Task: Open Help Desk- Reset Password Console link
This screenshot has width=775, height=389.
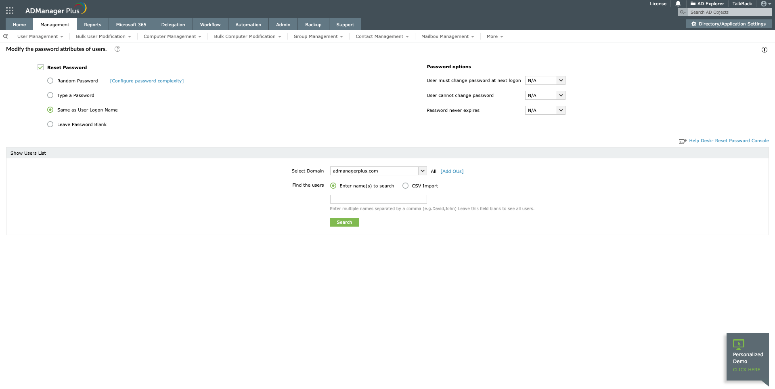Action: pos(729,141)
